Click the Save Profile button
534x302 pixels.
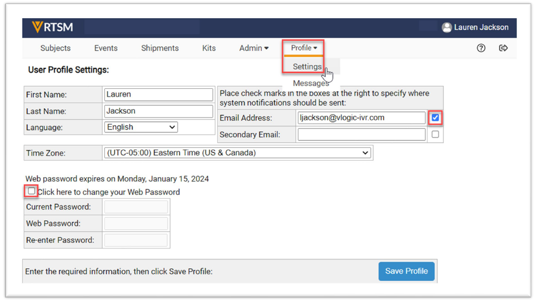pos(406,271)
